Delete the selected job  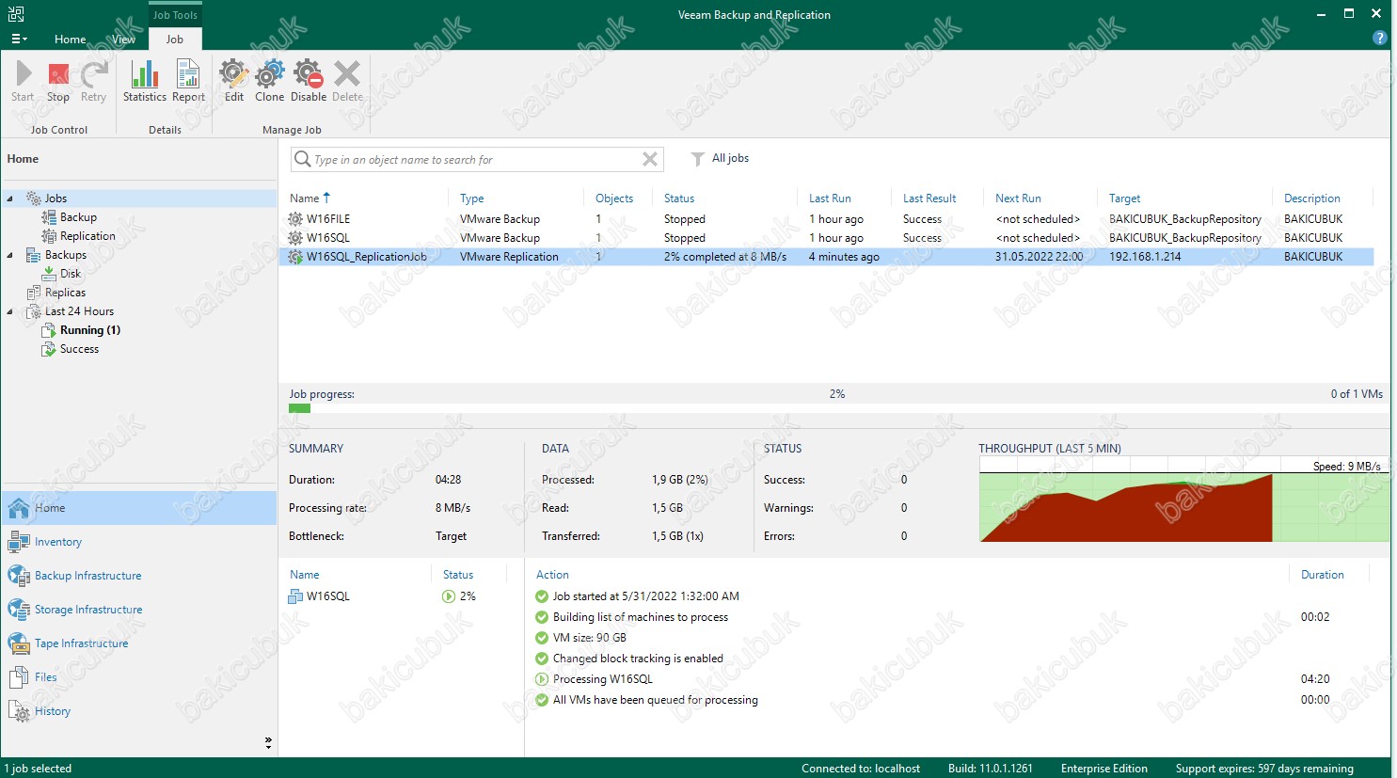pyautogui.click(x=347, y=81)
